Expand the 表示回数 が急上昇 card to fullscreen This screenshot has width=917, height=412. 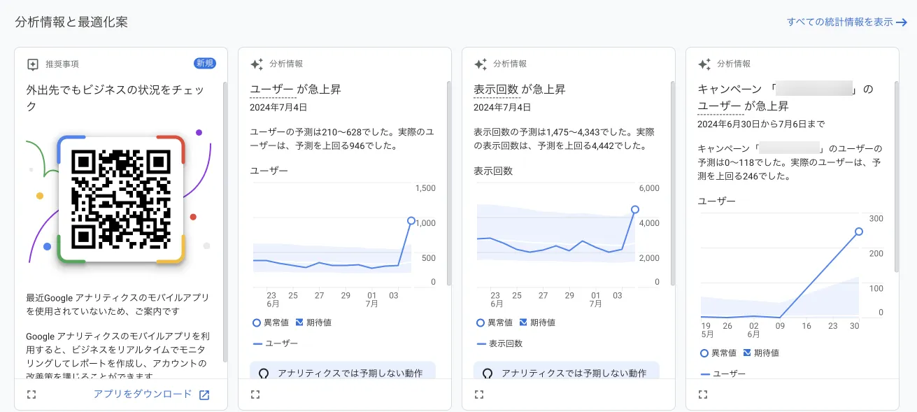[x=479, y=395]
